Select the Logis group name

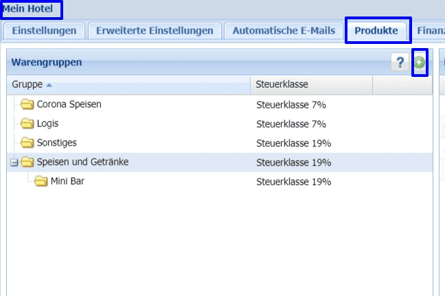coord(47,124)
